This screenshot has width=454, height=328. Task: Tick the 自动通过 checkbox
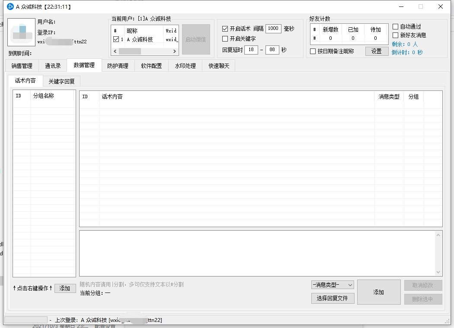[395, 27]
